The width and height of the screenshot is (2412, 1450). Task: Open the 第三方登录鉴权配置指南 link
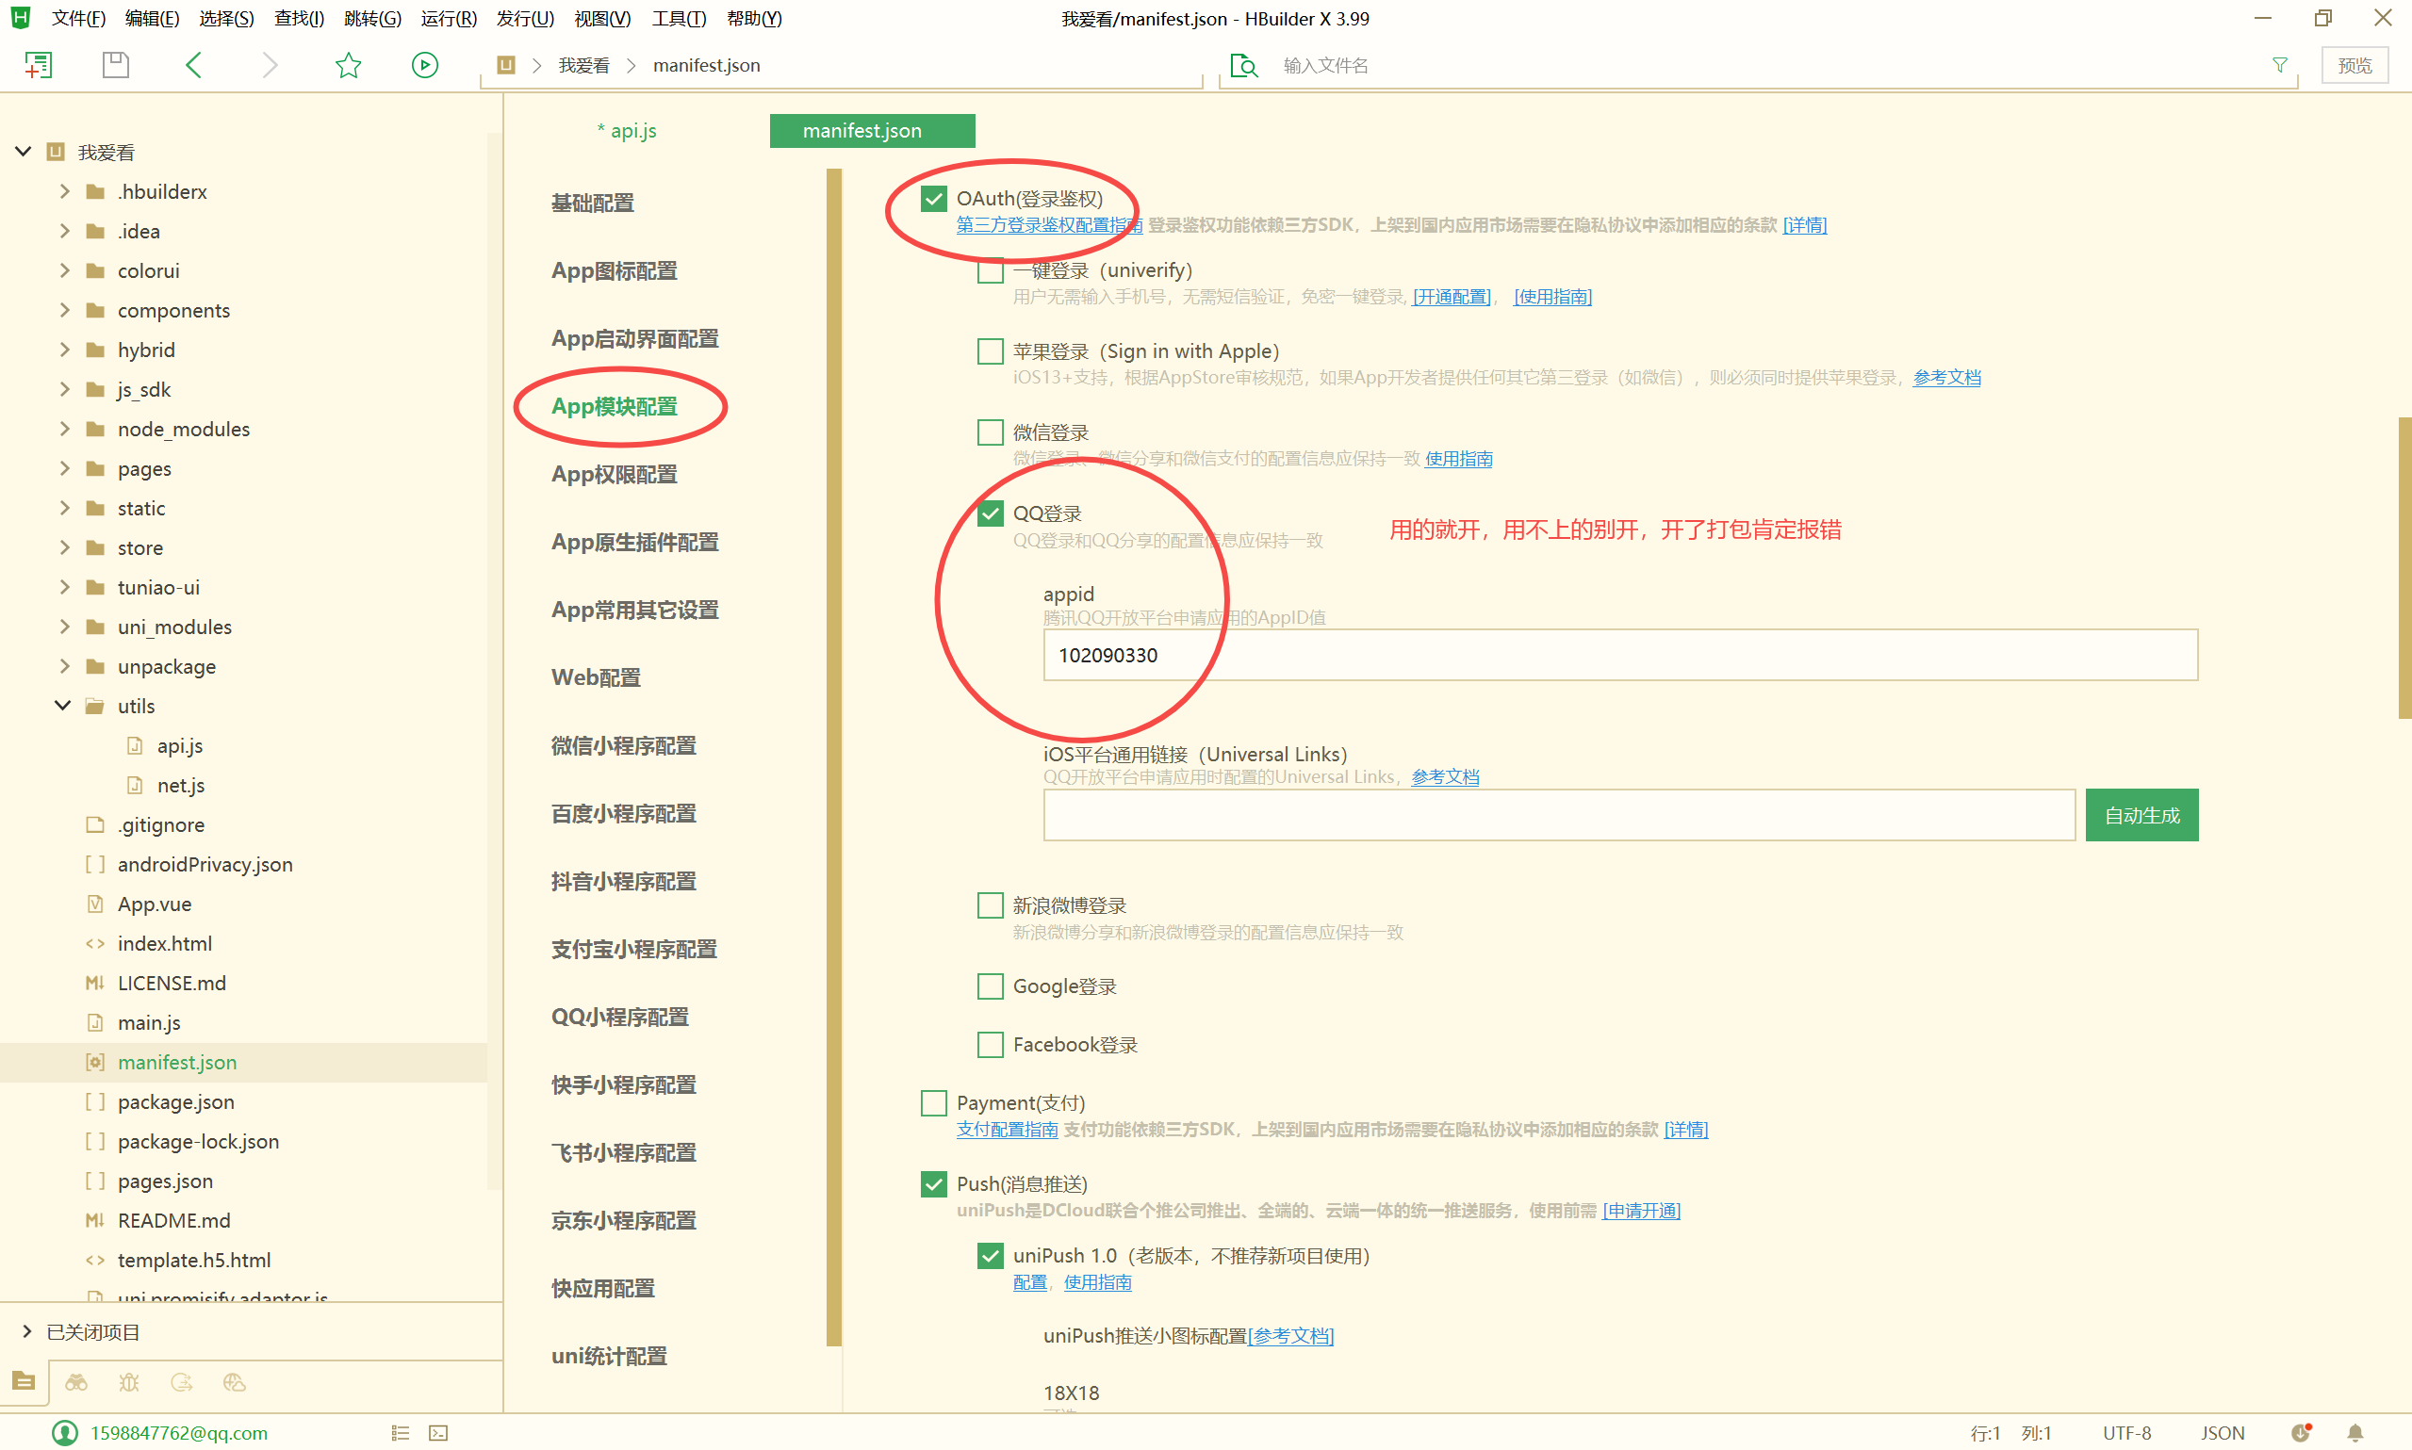coord(1048,225)
